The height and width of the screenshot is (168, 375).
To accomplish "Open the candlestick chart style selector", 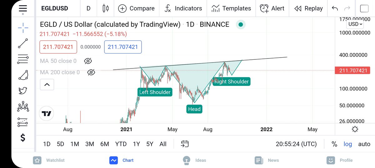I will point(106,8).
